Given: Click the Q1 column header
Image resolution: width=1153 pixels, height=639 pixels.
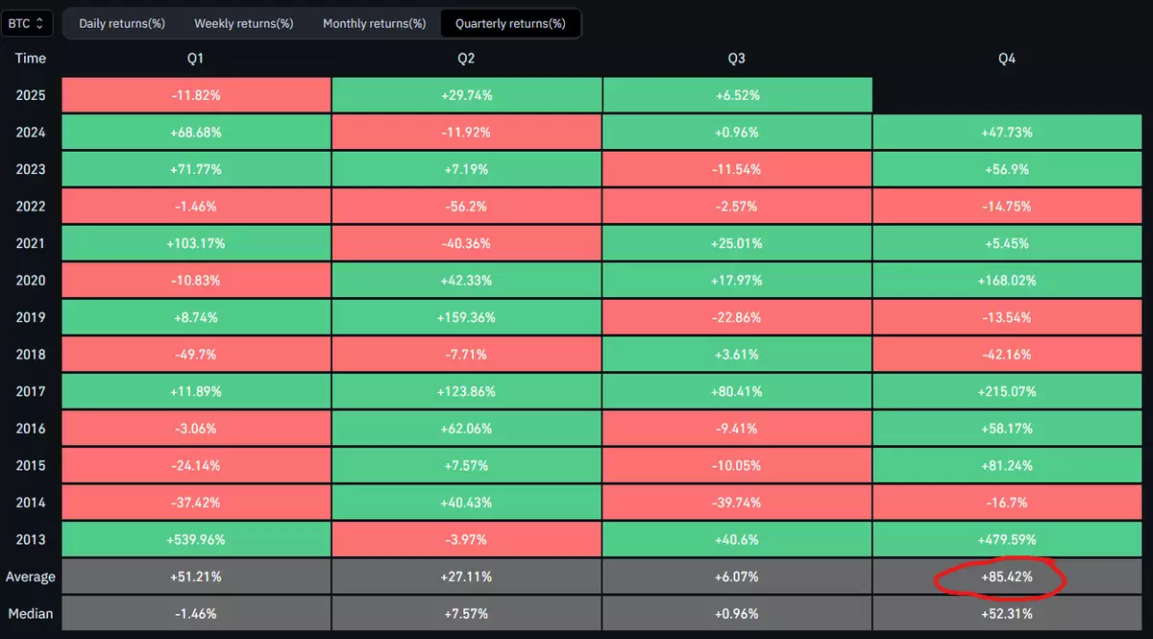Looking at the screenshot, I should [x=196, y=58].
